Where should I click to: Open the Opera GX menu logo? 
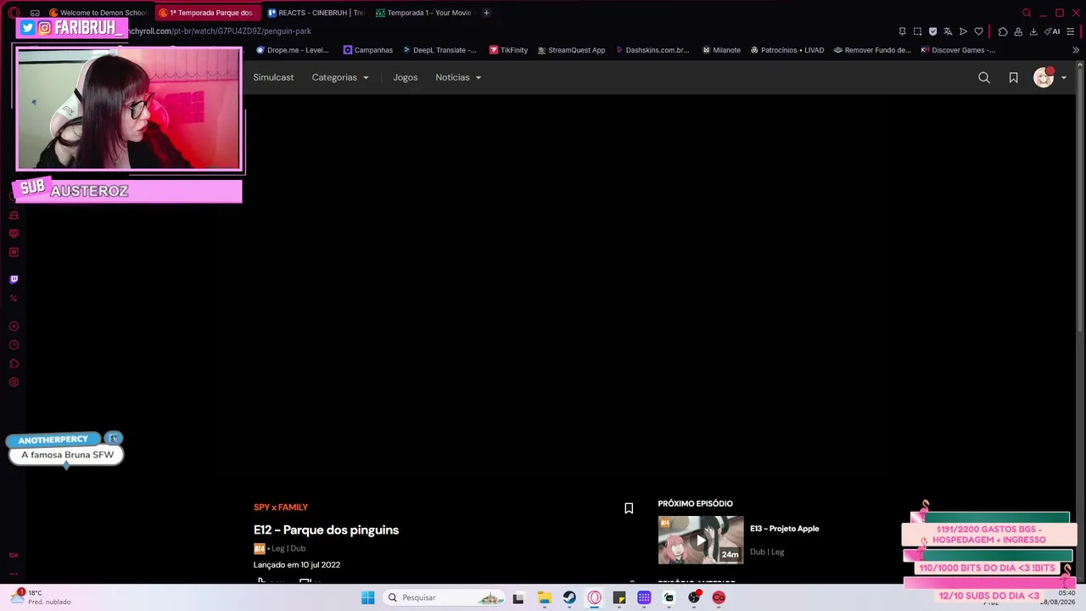(14, 13)
